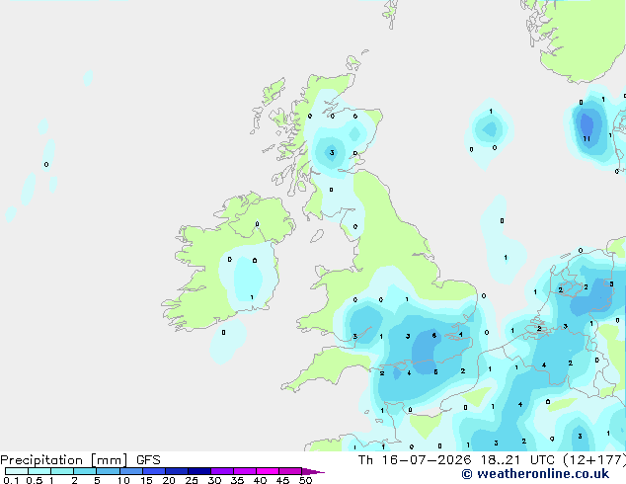Click the '6' precipitation value over southern England
This screenshot has height=484, width=626.
434,336
